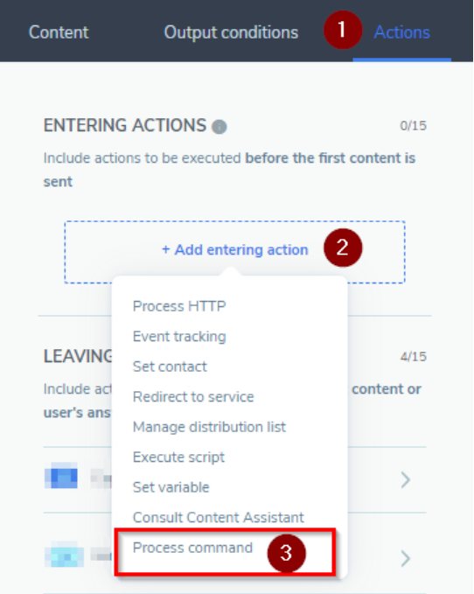
Task: Select the Actions tab
Action: click(x=401, y=32)
